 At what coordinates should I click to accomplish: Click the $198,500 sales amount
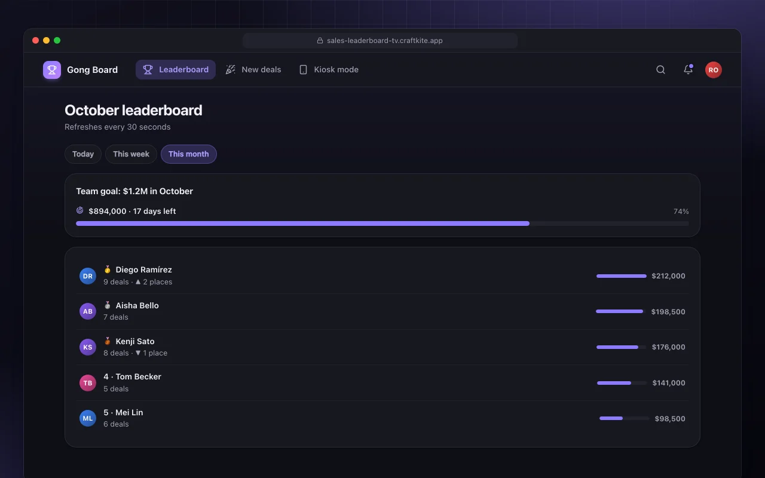coord(668,311)
